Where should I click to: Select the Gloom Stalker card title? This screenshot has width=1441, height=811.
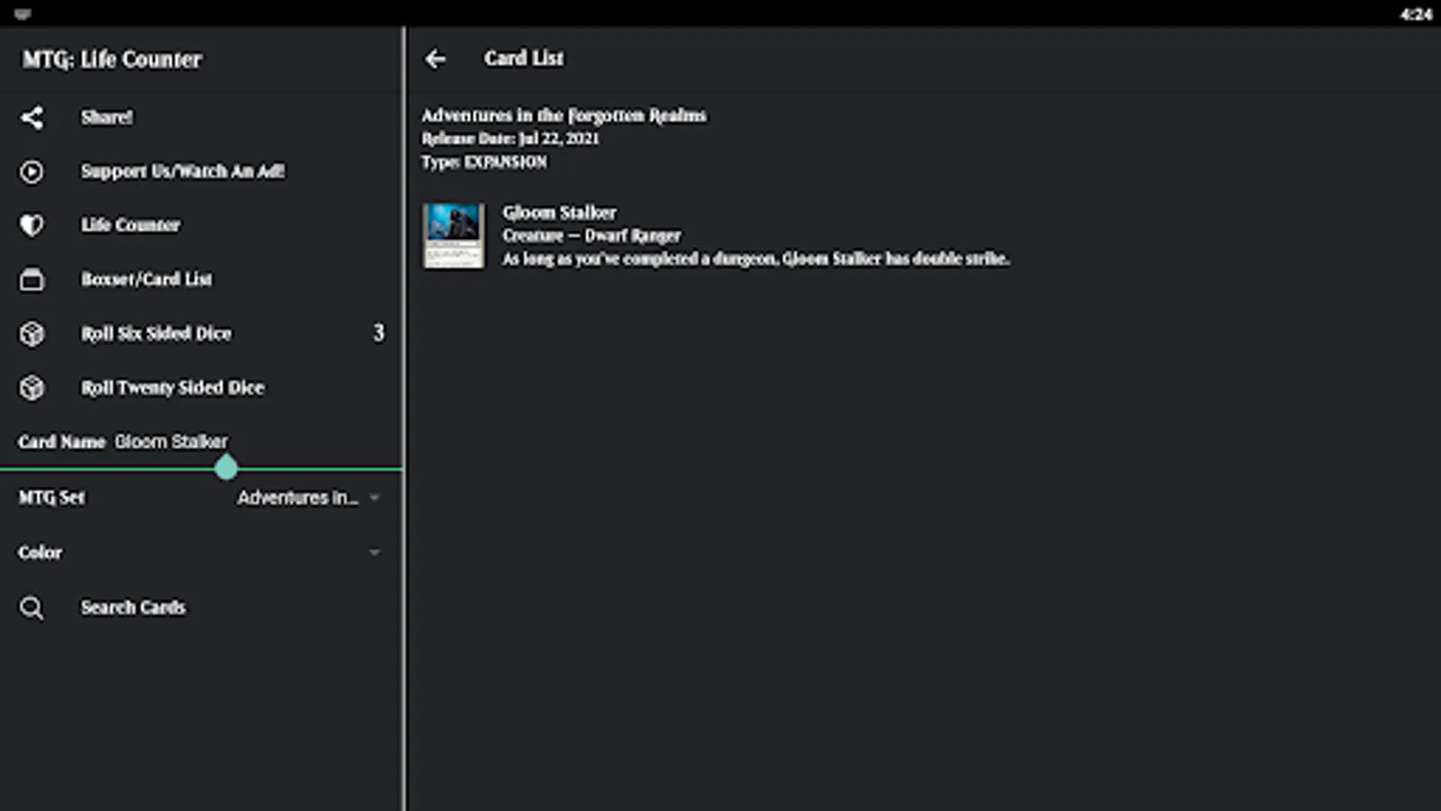(559, 213)
